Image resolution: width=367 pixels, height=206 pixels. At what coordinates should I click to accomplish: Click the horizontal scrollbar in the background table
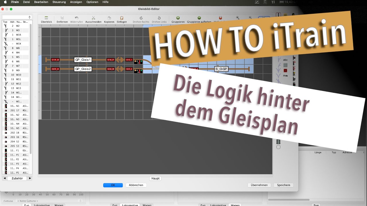point(289,200)
